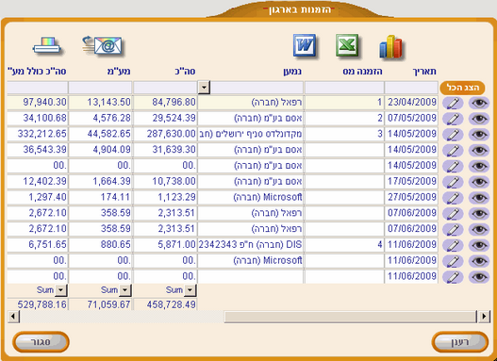Edit the order dated 23/04/2009
The width and height of the screenshot is (497, 361).
coord(454,103)
